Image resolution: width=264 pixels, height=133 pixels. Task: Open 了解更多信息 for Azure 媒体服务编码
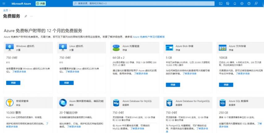point(74,127)
